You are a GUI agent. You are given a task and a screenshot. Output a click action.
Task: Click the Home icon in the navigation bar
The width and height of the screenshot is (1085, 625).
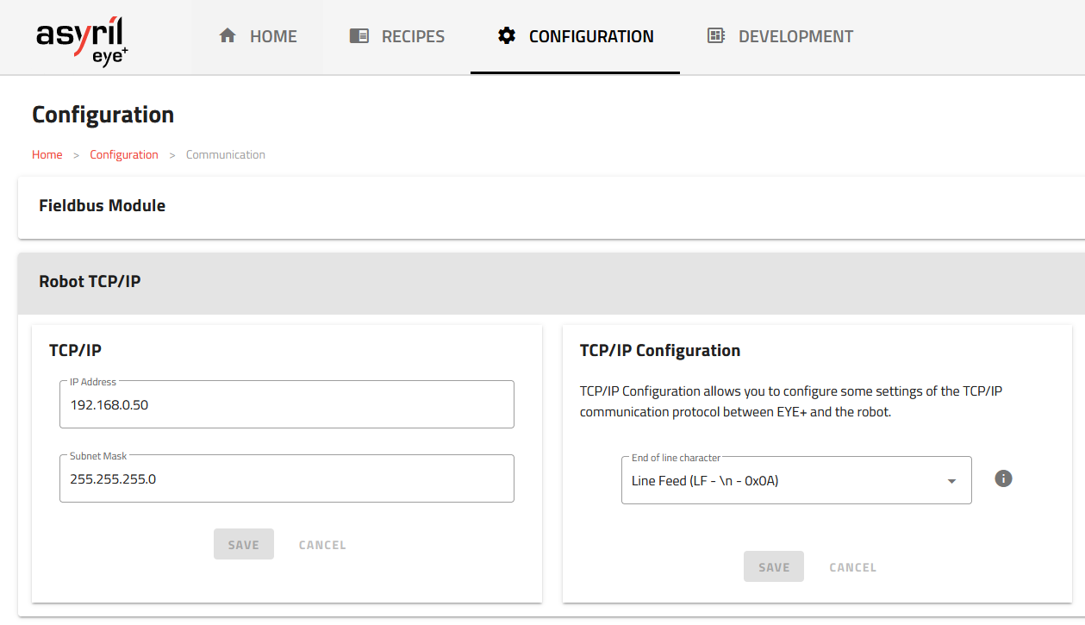coord(228,35)
